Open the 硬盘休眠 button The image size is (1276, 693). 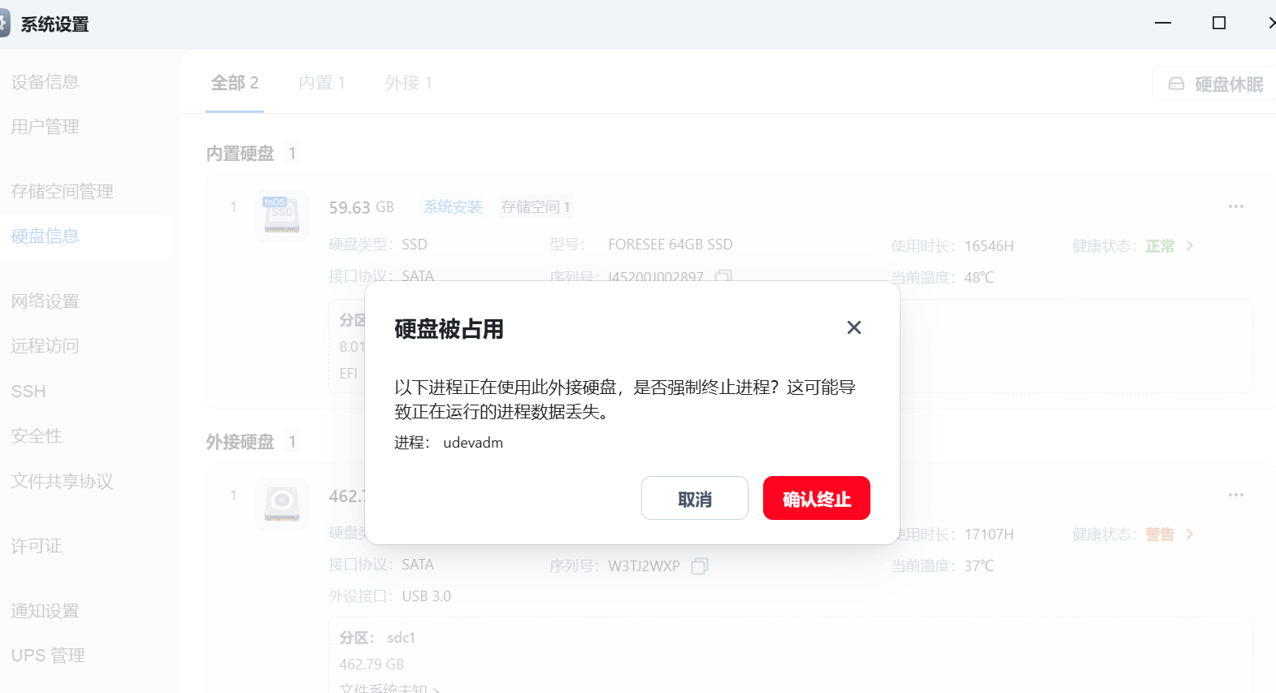1215,84
